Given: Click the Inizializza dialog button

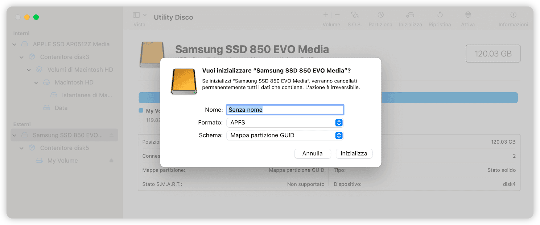Looking at the screenshot, I should 354,153.
